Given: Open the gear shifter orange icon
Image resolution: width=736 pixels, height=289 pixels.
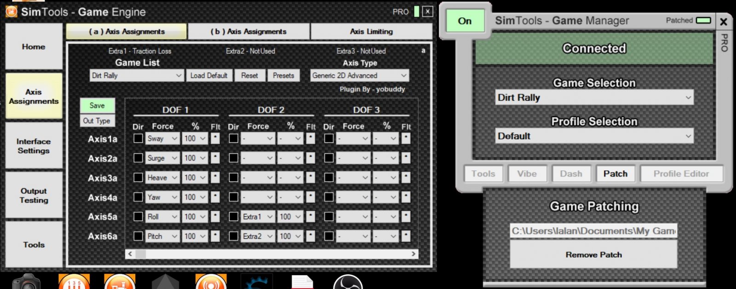Looking at the screenshot, I should coord(74,282).
